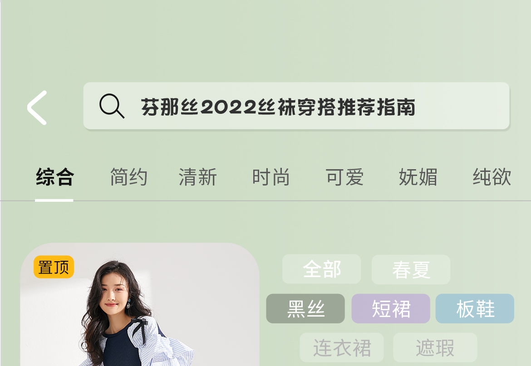Toggle the 春夏 filter chip
This screenshot has height=366, width=531.
(x=411, y=269)
